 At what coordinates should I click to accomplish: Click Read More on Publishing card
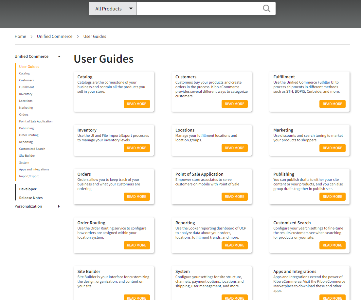click(332, 197)
